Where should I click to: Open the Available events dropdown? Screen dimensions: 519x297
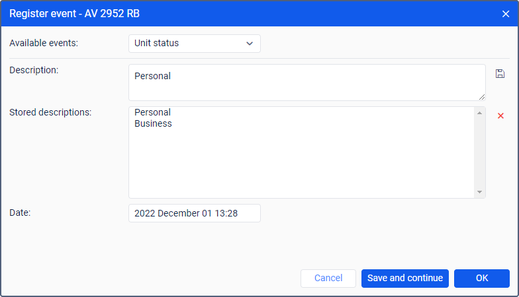[194, 44]
